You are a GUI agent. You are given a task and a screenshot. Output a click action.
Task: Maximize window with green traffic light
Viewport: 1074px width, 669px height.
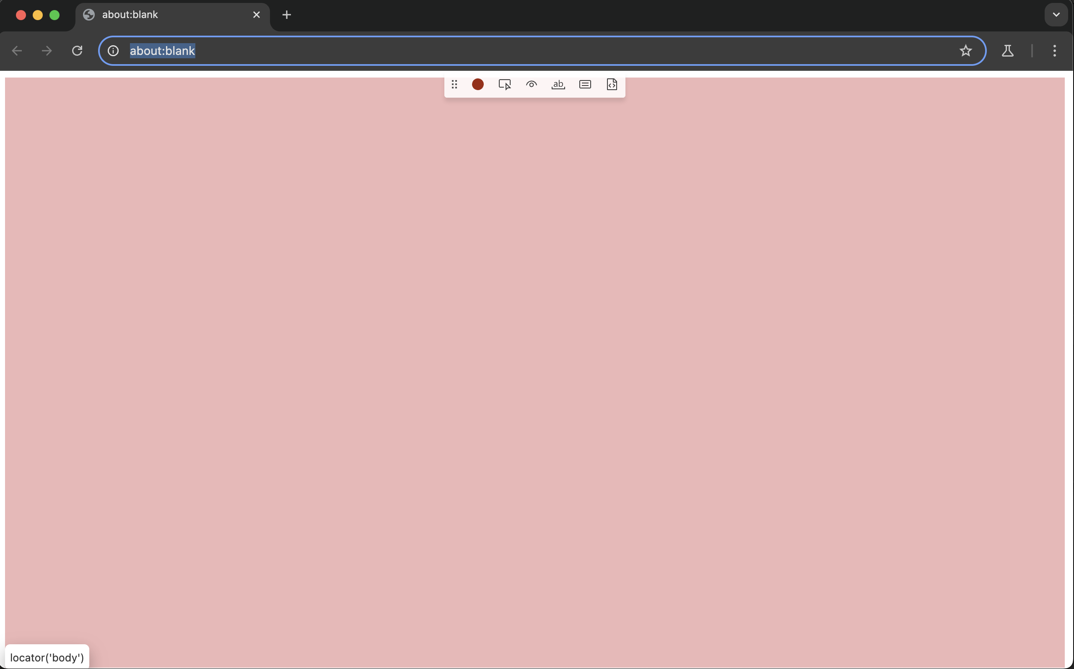(x=54, y=15)
